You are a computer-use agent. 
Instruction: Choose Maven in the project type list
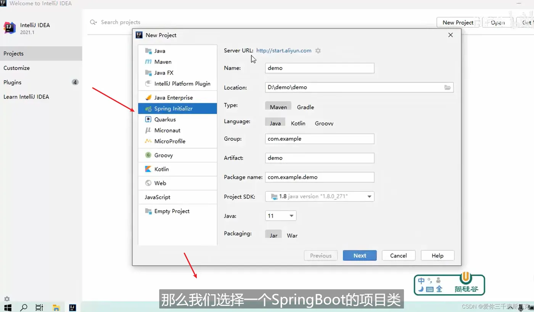pyautogui.click(x=177, y=62)
